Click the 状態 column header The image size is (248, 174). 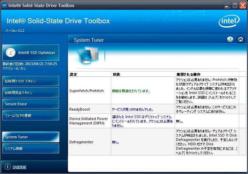click(143, 75)
